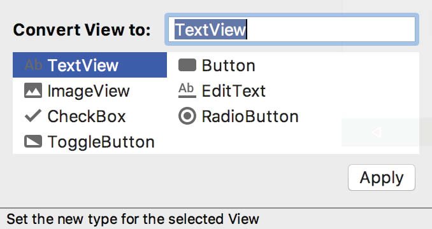Click the Ab icon beside TextView
Image resolution: width=432 pixels, height=229 pixels.
click(33, 65)
